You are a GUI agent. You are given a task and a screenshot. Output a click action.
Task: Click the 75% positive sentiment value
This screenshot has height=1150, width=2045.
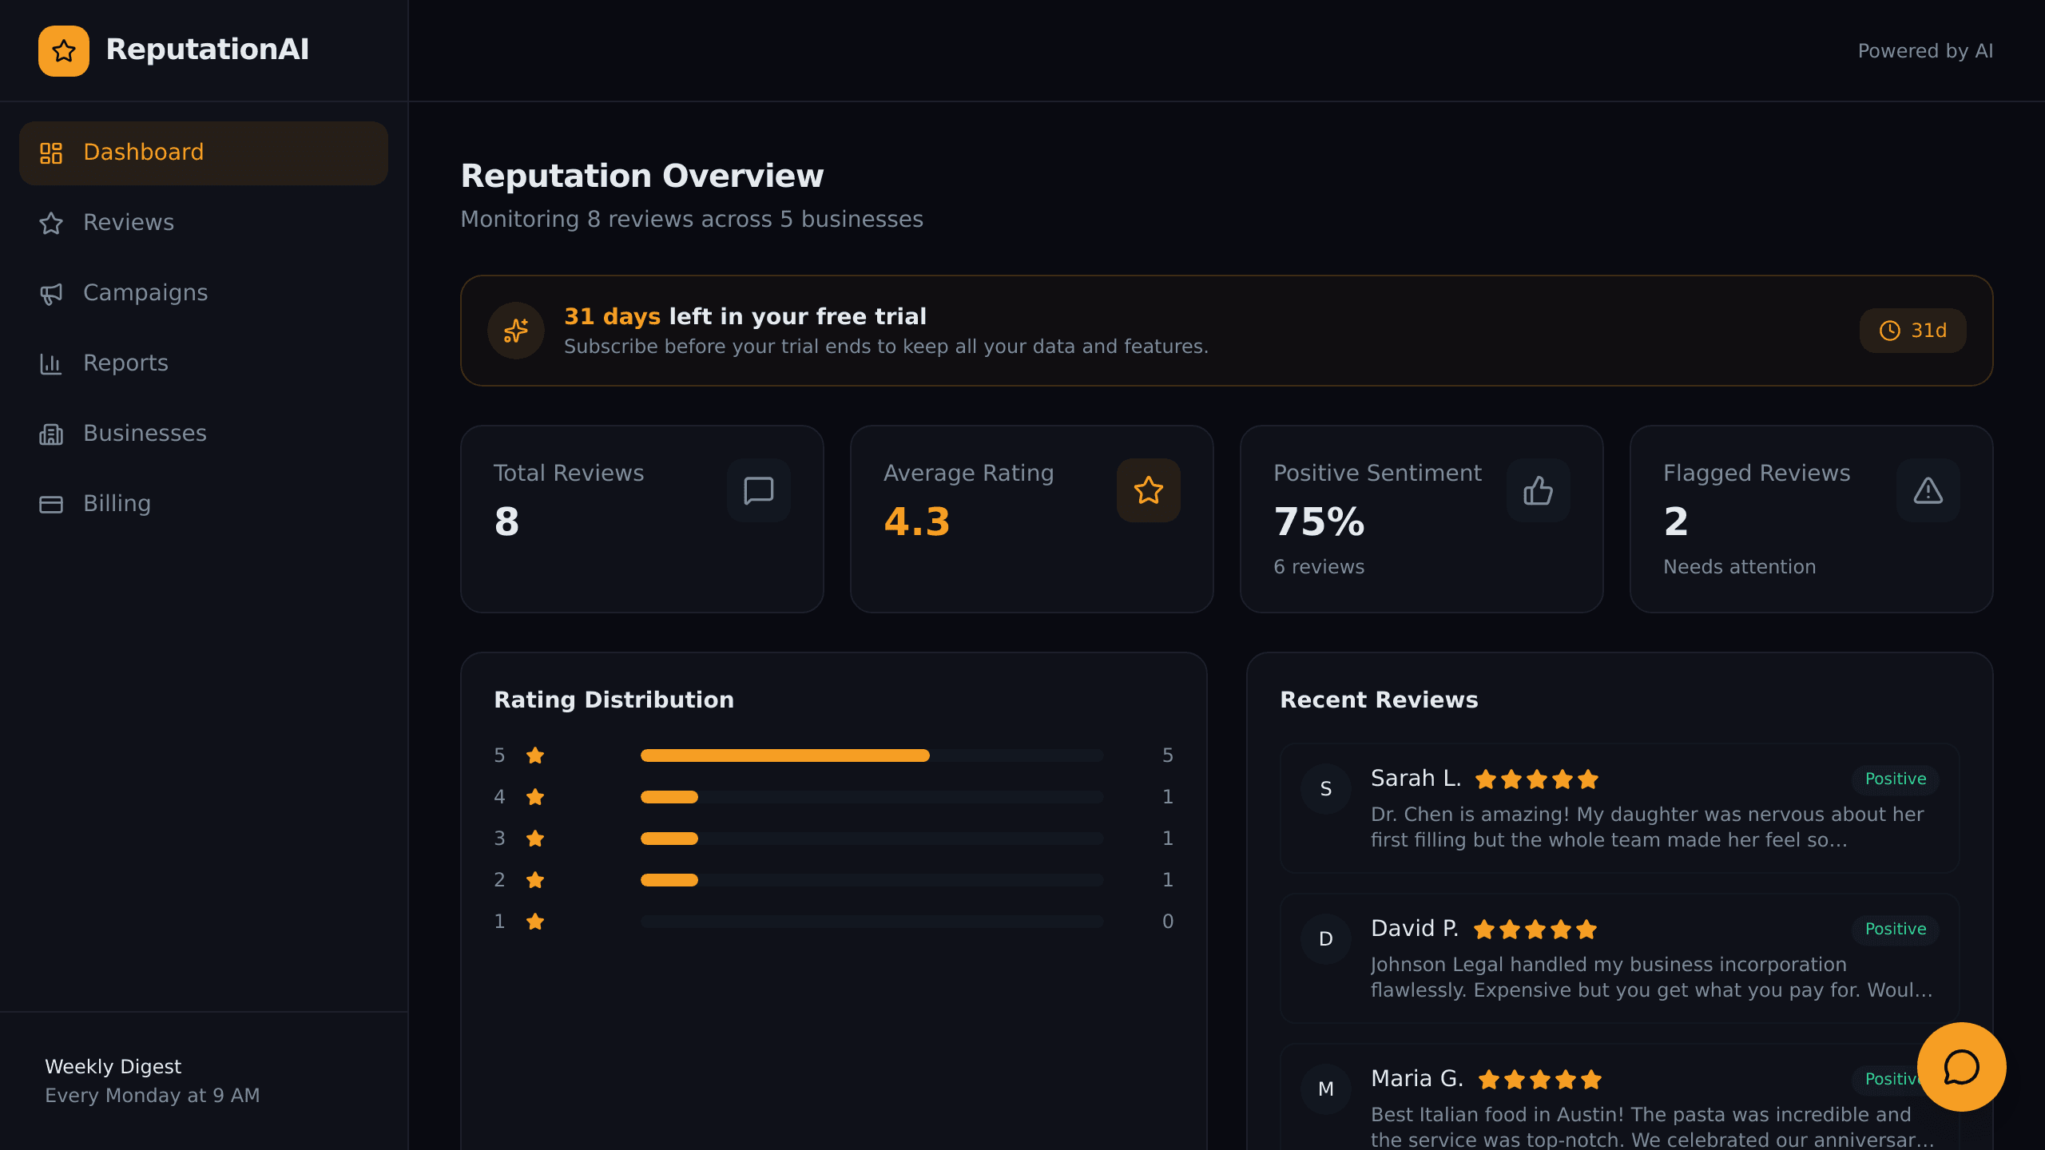[x=1320, y=522]
